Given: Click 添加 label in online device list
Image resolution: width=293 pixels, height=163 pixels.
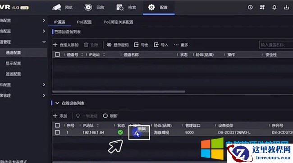Looking at the screenshot, I should point(64,116).
